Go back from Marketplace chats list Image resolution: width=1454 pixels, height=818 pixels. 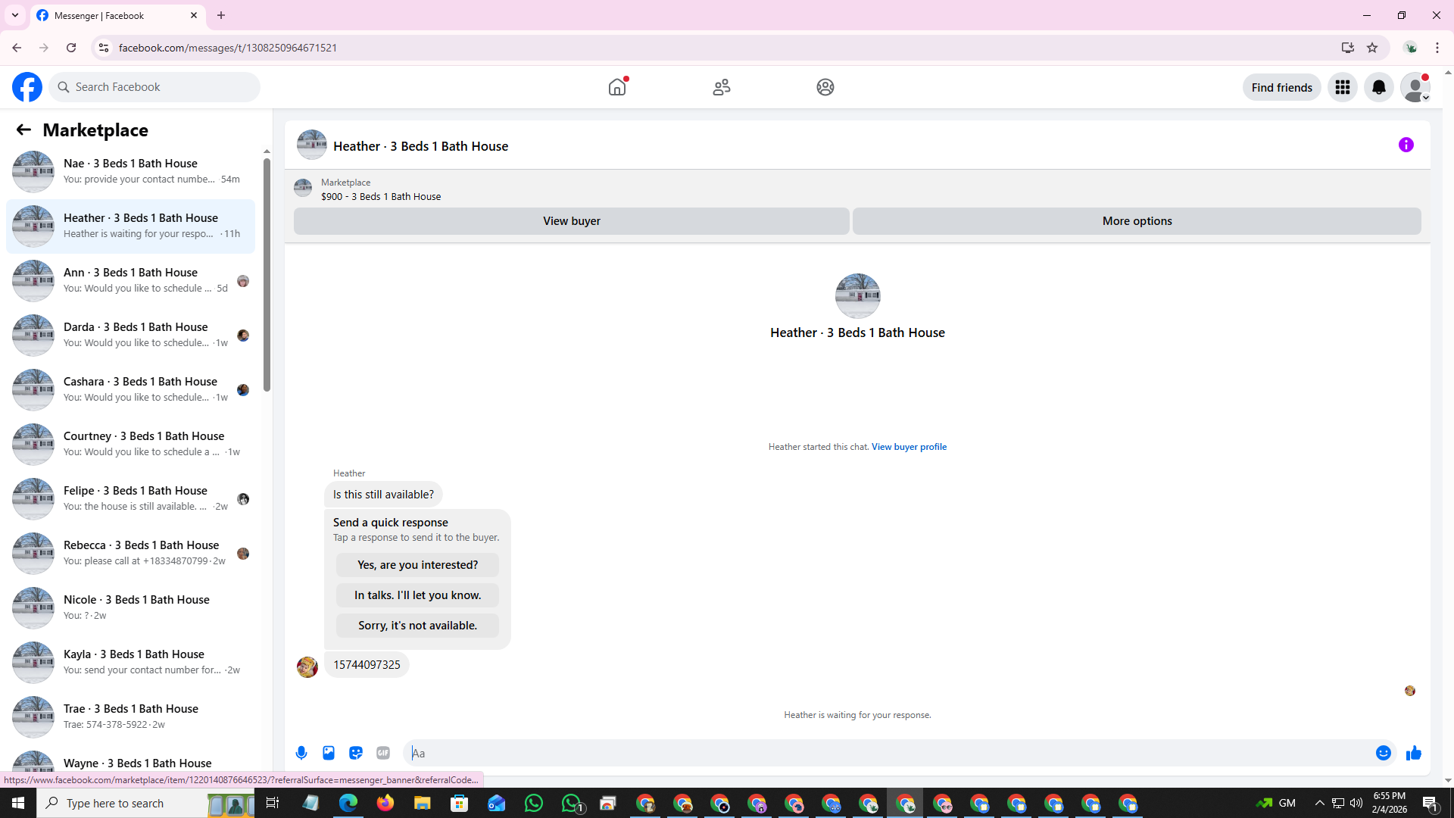[x=23, y=130]
